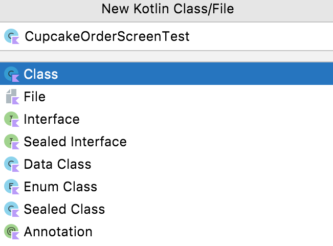Pick Sealed Interface from the list
333x246 pixels.
tap(75, 142)
